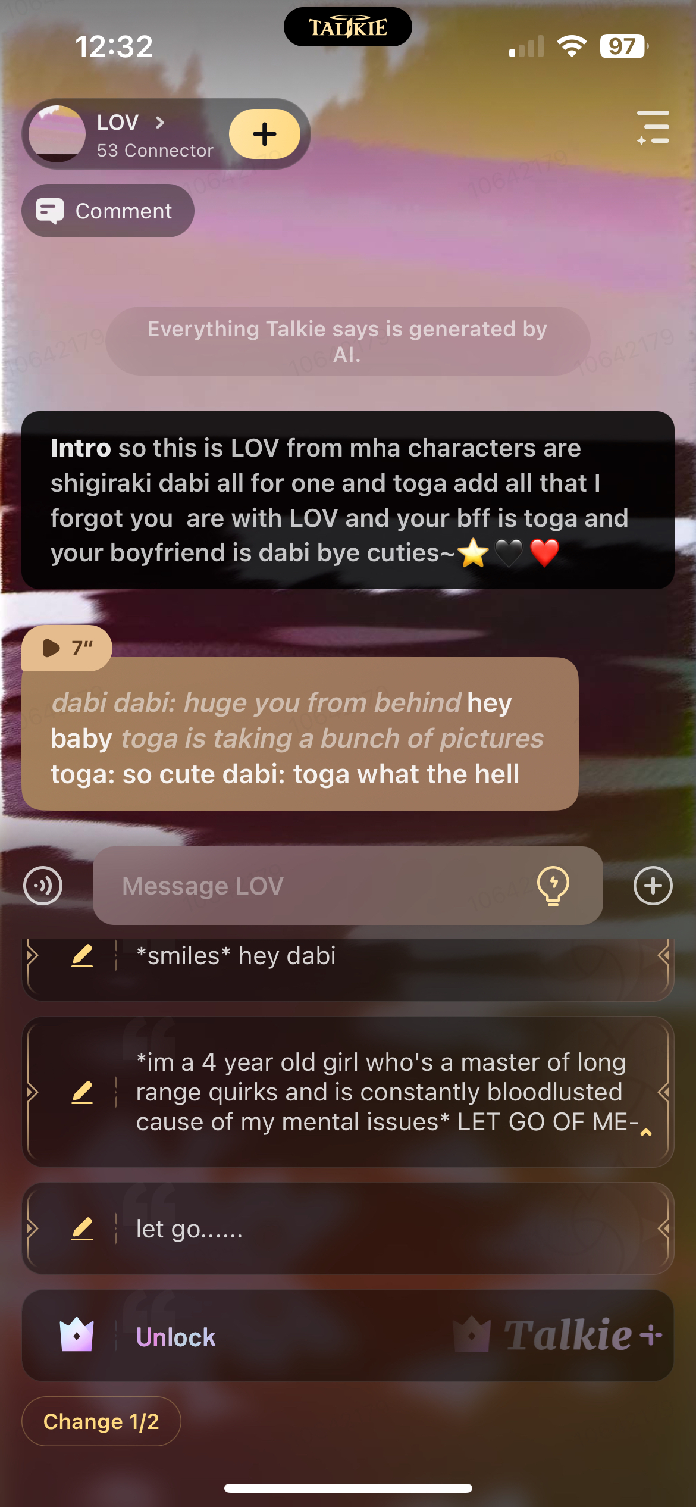Tap the Talkie logo pill at top
This screenshot has height=1507, width=696.
[347, 27]
